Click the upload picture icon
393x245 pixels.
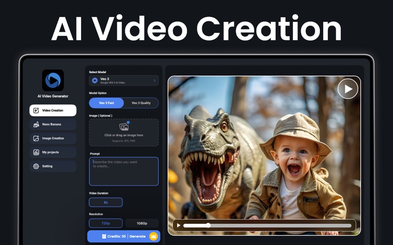tap(124, 126)
